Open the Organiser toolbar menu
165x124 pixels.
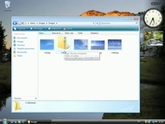pos(21,29)
